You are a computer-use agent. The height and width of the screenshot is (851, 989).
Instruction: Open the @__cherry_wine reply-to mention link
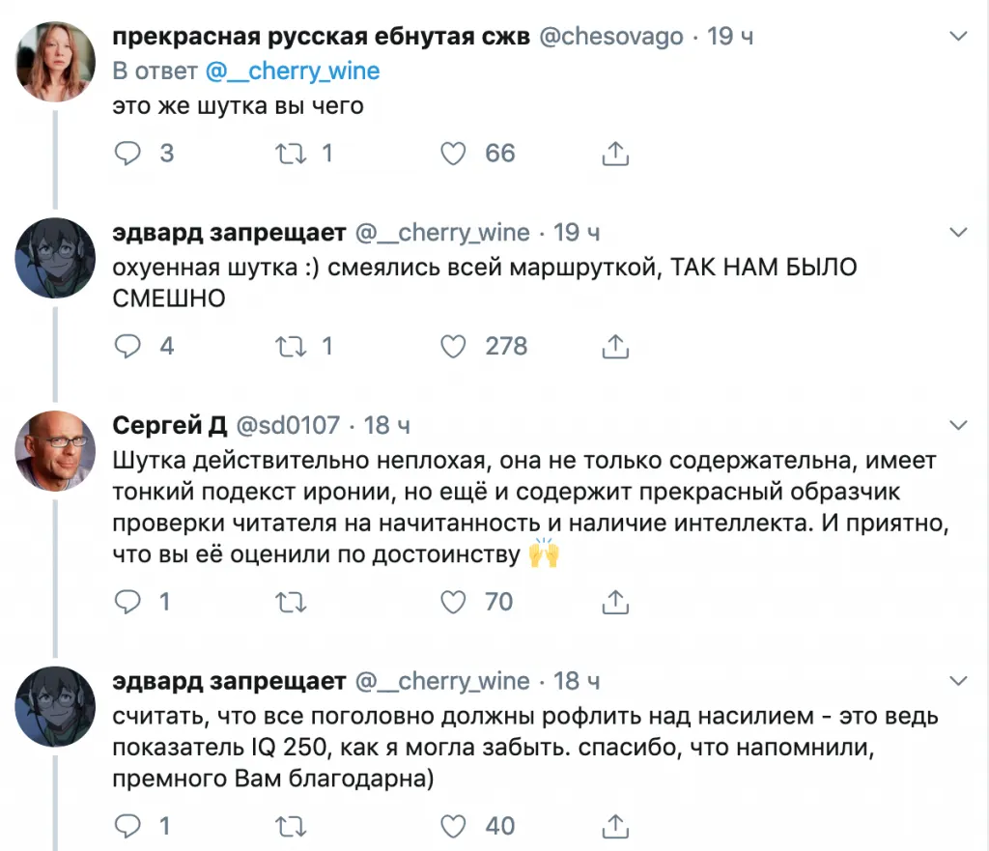pos(295,71)
